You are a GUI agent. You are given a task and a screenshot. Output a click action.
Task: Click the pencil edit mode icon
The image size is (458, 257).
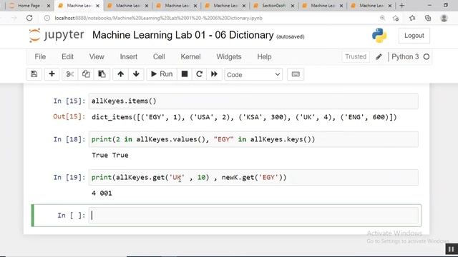pyautogui.click(x=379, y=57)
